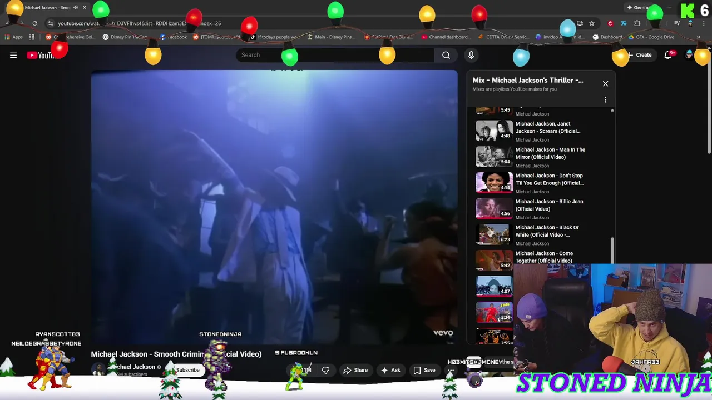View site information icon in address bar
Image resolution: width=712 pixels, height=400 pixels.
click(51, 23)
